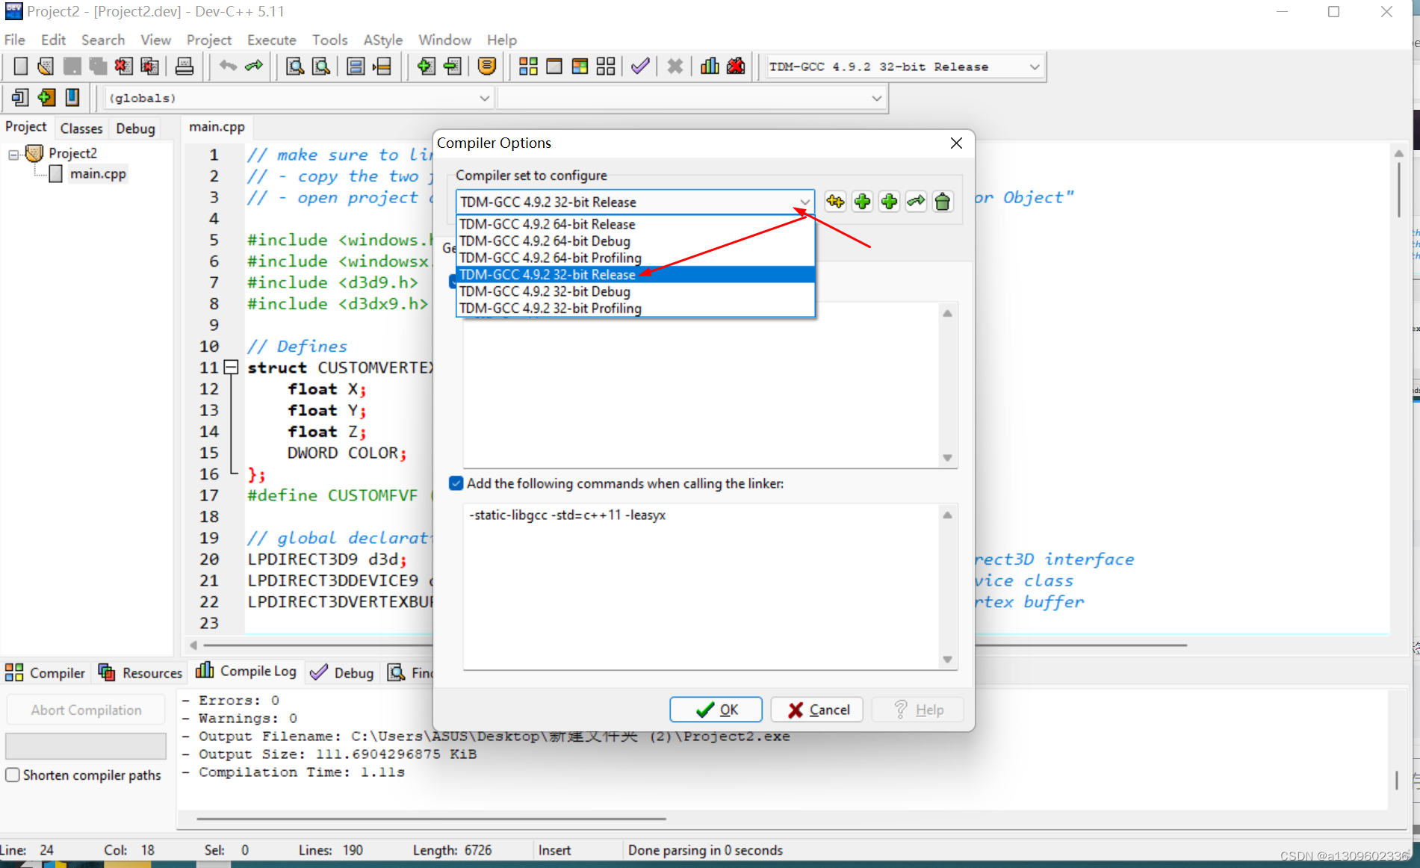
Task: Collapse the struct code fold at line 11
Action: tap(231, 367)
